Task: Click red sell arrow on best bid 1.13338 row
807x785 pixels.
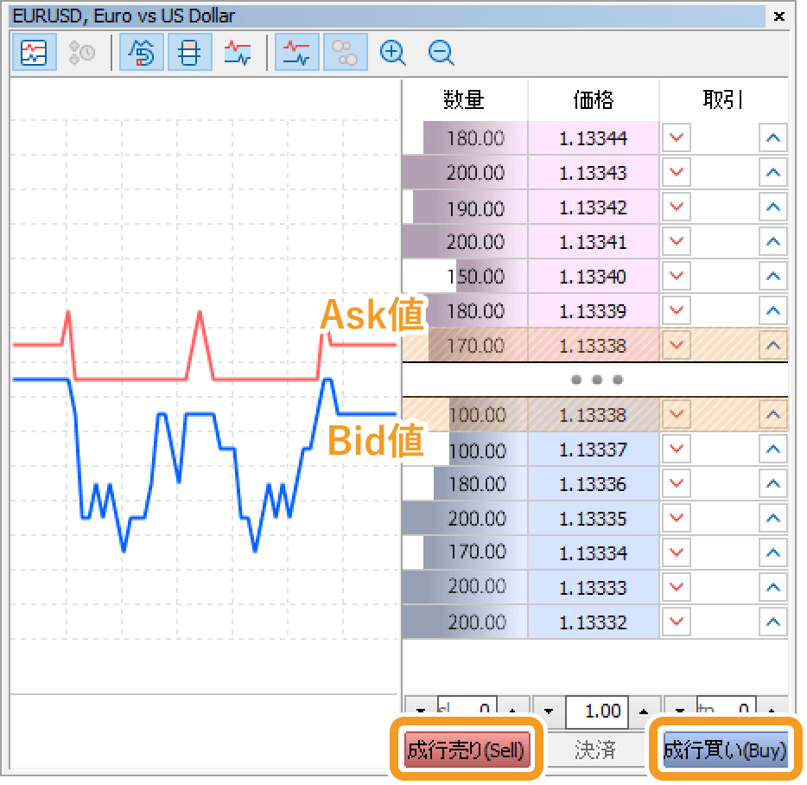Action: [677, 414]
